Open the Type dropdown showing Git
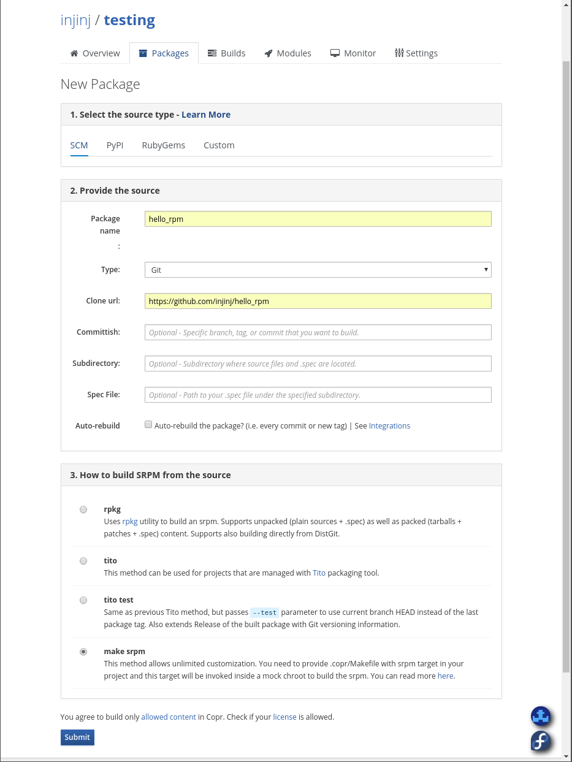 click(318, 270)
